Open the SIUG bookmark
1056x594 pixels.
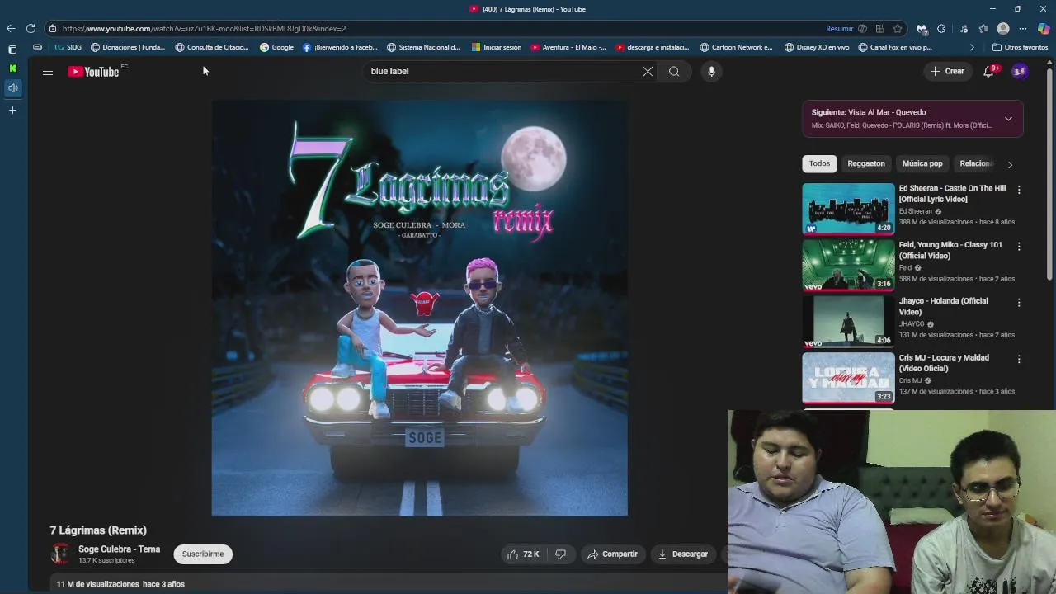coord(68,48)
